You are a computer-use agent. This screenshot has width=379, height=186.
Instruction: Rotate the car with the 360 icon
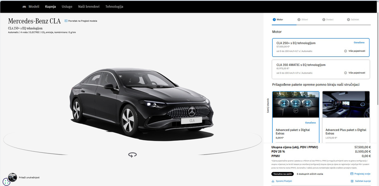(132, 155)
